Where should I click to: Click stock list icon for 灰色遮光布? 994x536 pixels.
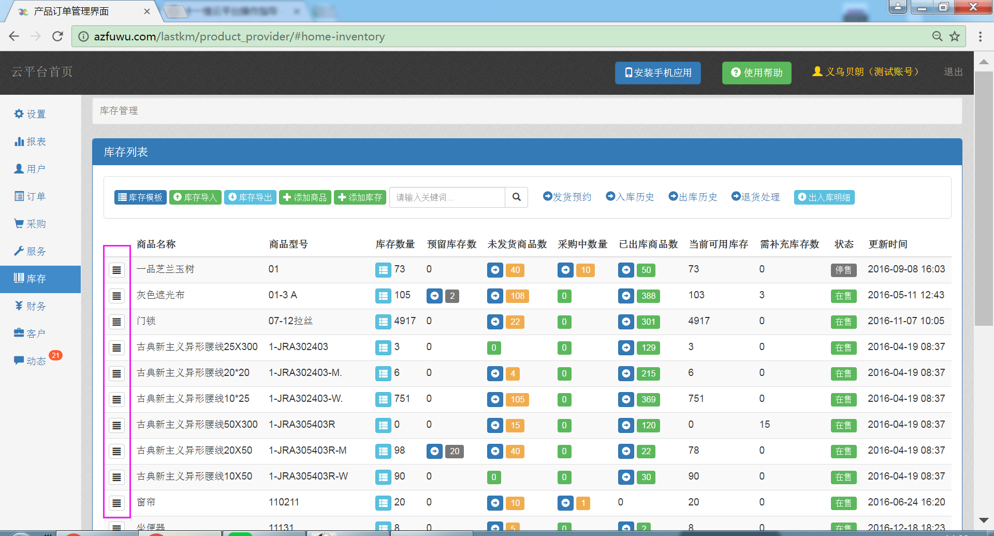click(x=383, y=296)
